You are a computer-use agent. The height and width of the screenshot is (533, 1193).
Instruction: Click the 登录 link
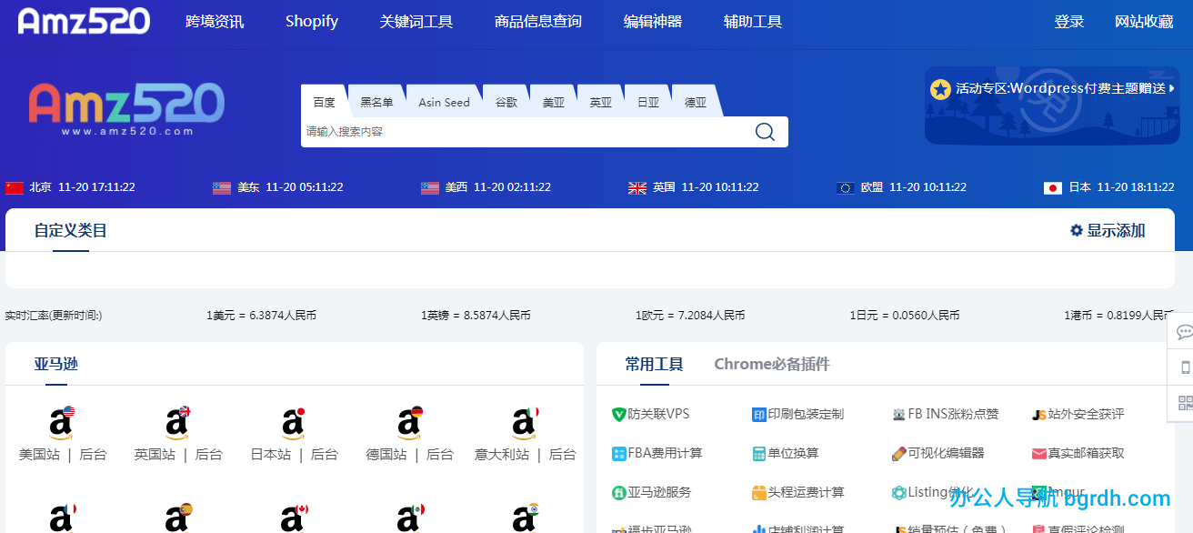tap(1069, 21)
